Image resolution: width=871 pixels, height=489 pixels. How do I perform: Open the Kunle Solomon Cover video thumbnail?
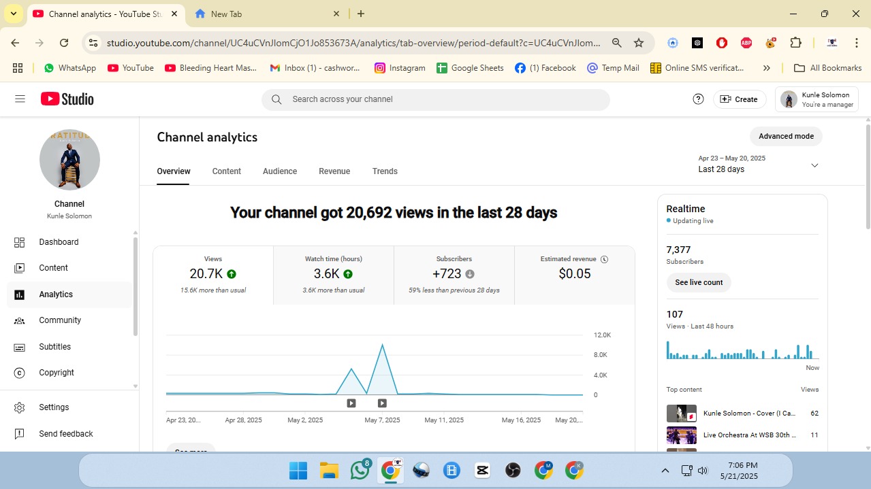(x=681, y=414)
